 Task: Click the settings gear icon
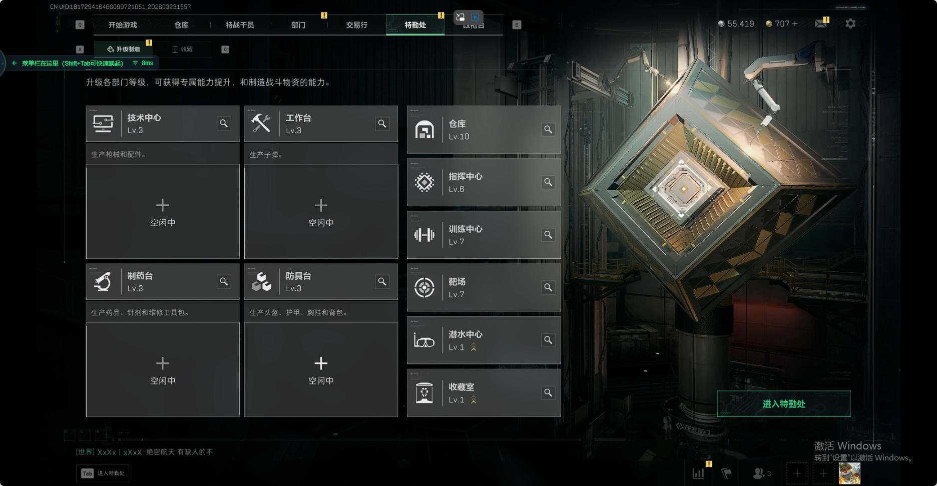[850, 24]
